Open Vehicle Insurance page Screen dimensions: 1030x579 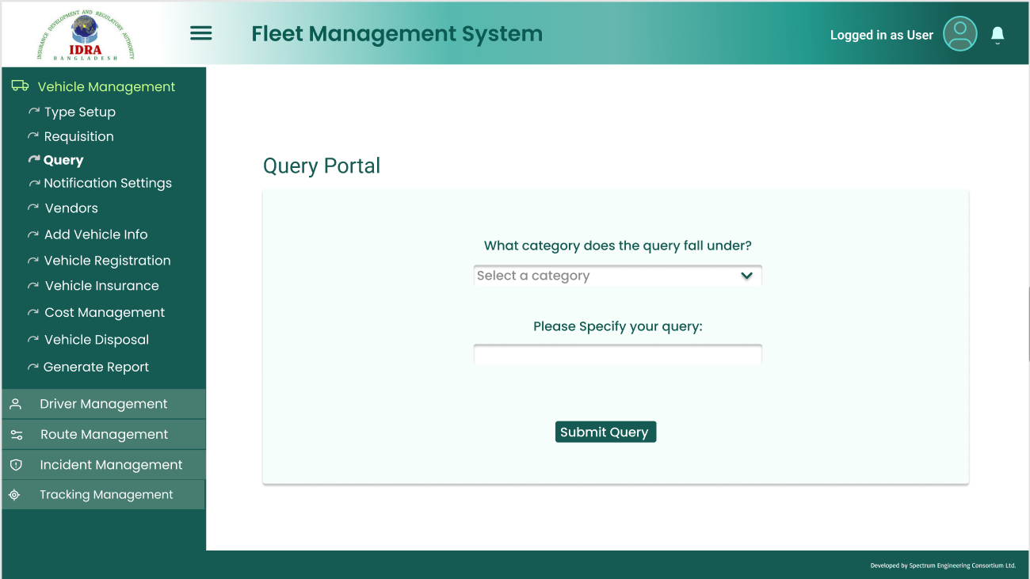coord(102,286)
